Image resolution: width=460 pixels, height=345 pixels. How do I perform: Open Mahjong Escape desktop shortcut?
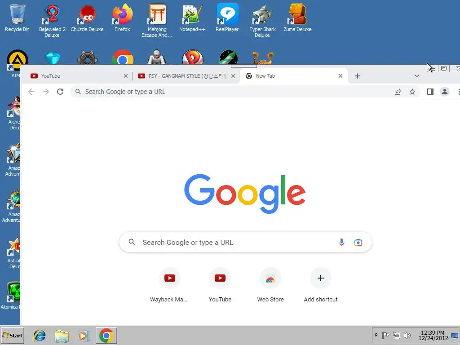[157, 21]
